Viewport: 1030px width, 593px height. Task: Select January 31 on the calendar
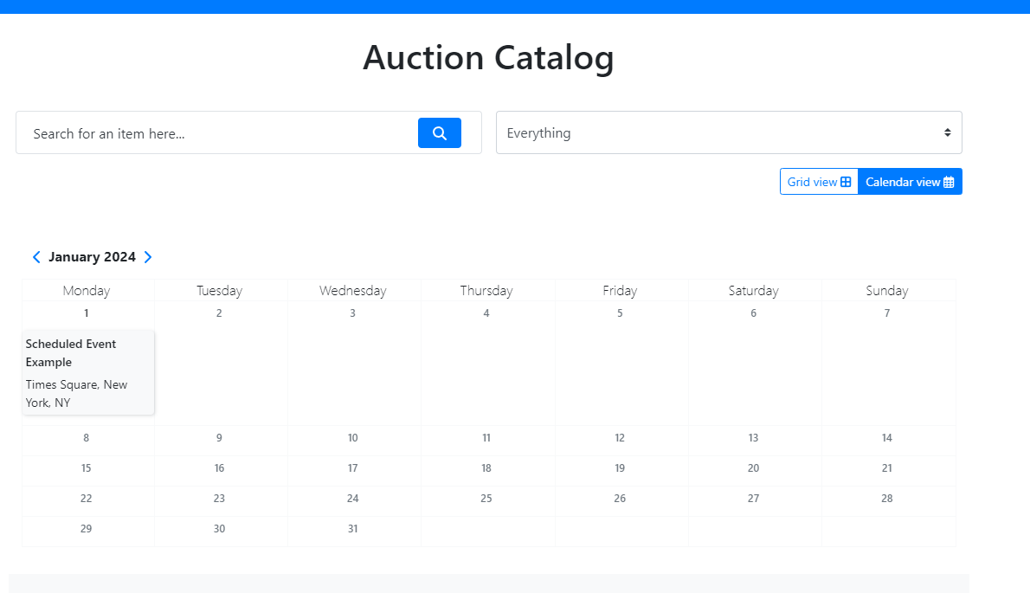coord(352,529)
